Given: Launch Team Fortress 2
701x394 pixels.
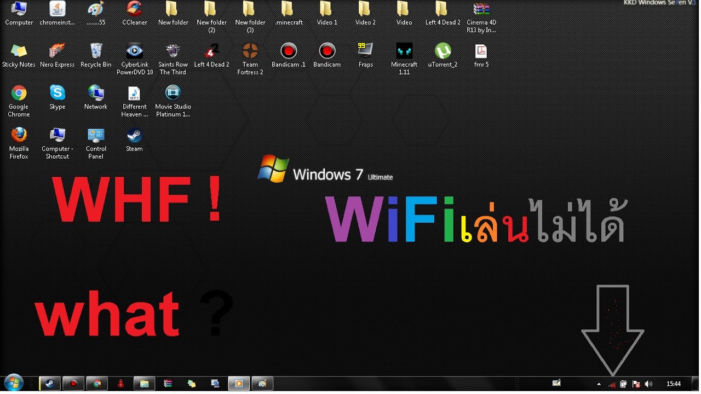Looking at the screenshot, I should (x=250, y=59).
